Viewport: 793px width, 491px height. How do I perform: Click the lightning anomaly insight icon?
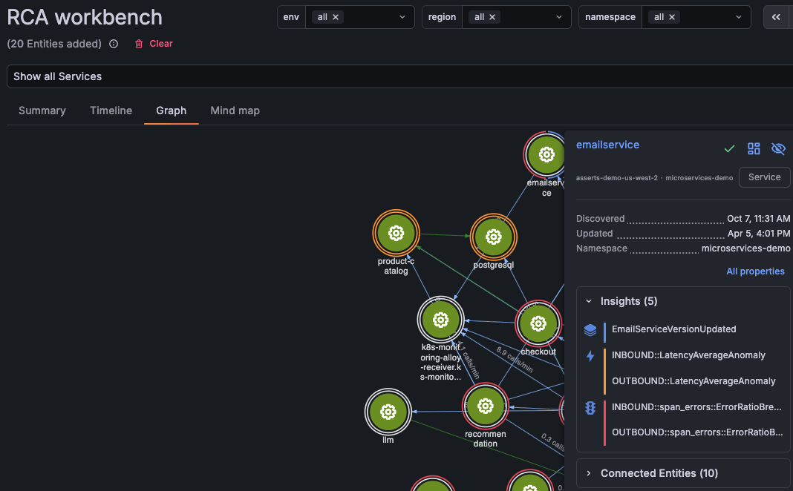coord(590,357)
